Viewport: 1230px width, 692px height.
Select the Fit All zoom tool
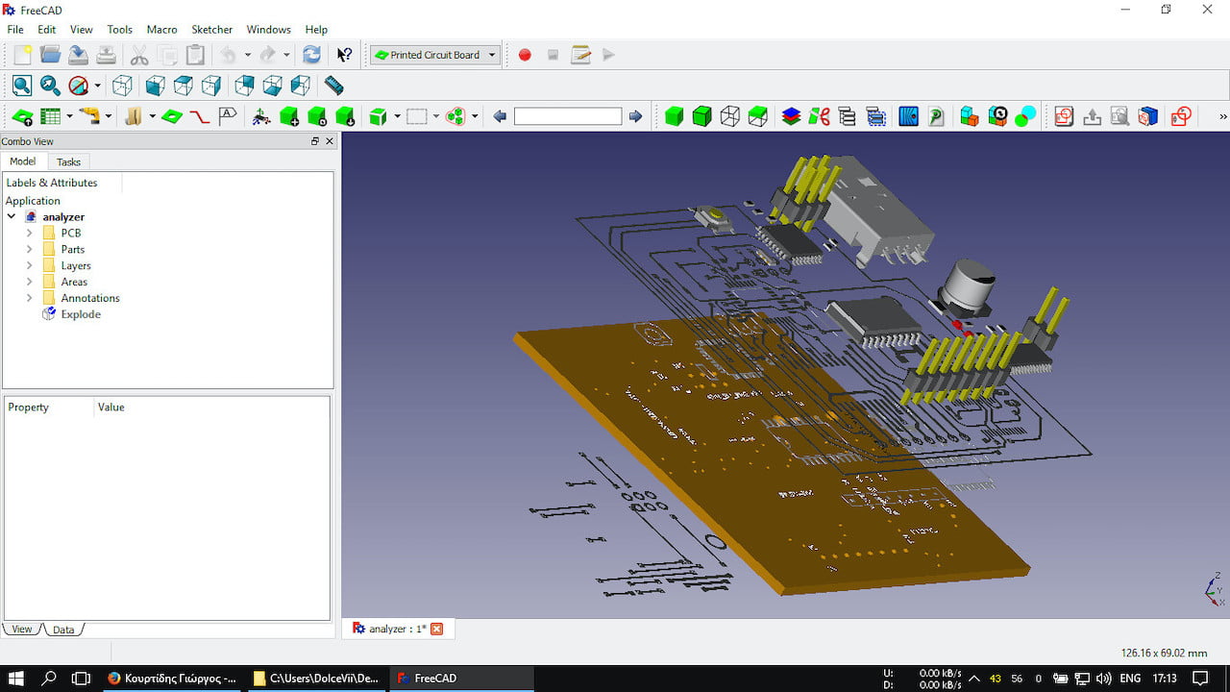tap(21, 86)
